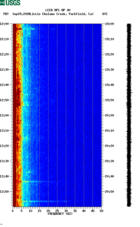140x227 pixels.
Task: Click the "Little Cholame Creek, Parkfield, Ca)" location text
Action: 62,14
